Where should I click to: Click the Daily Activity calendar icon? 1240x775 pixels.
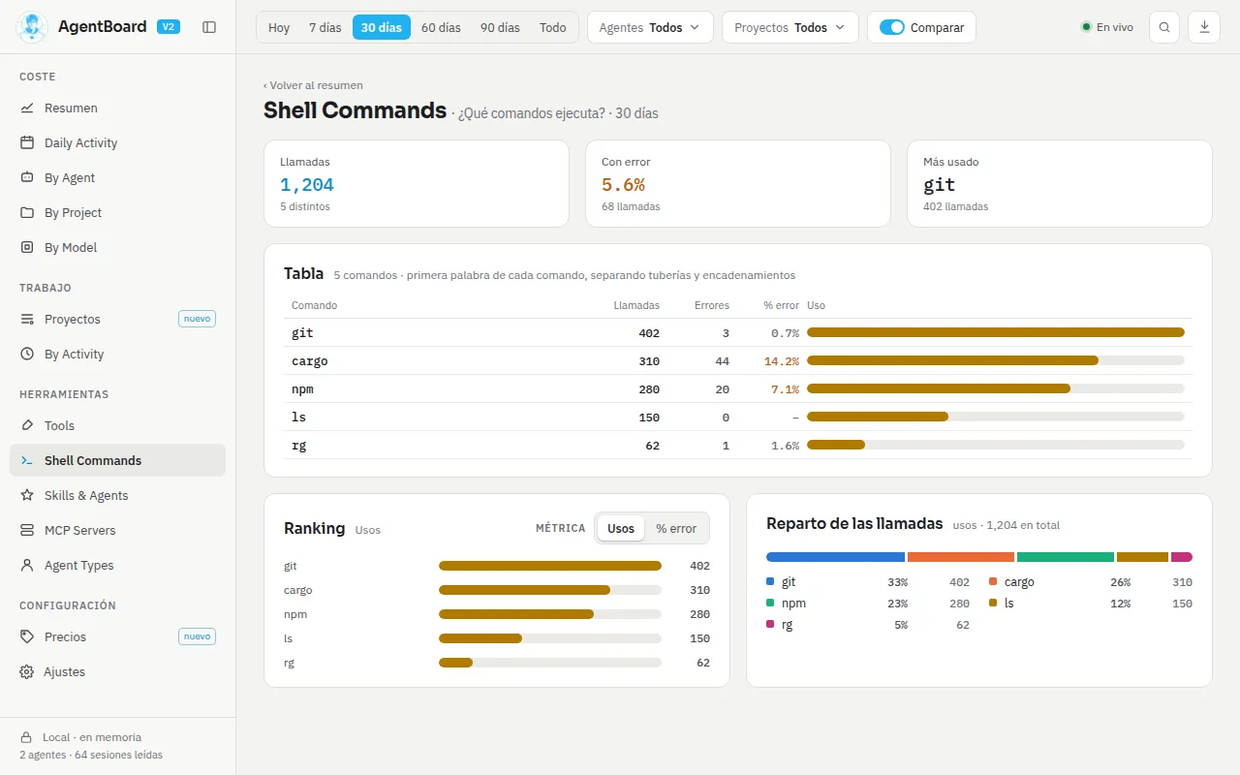click(27, 143)
